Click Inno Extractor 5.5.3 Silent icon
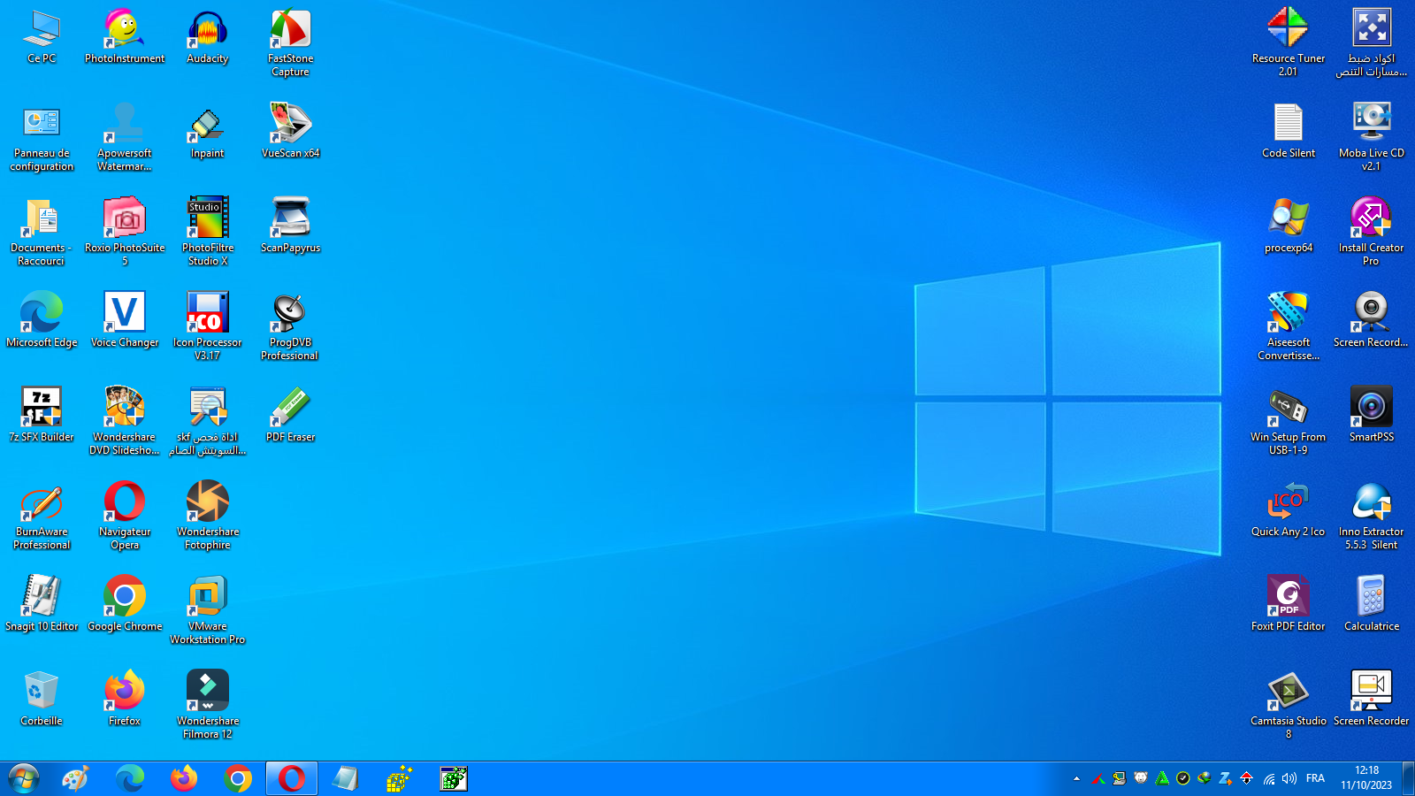 click(x=1372, y=517)
